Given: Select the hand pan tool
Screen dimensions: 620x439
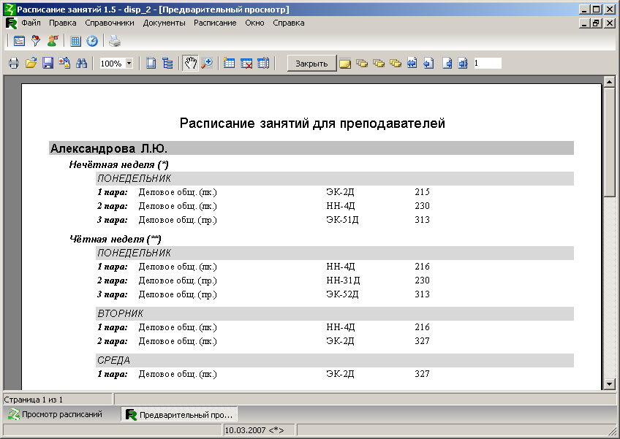Looking at the screenshot, I should pos(190,64).
